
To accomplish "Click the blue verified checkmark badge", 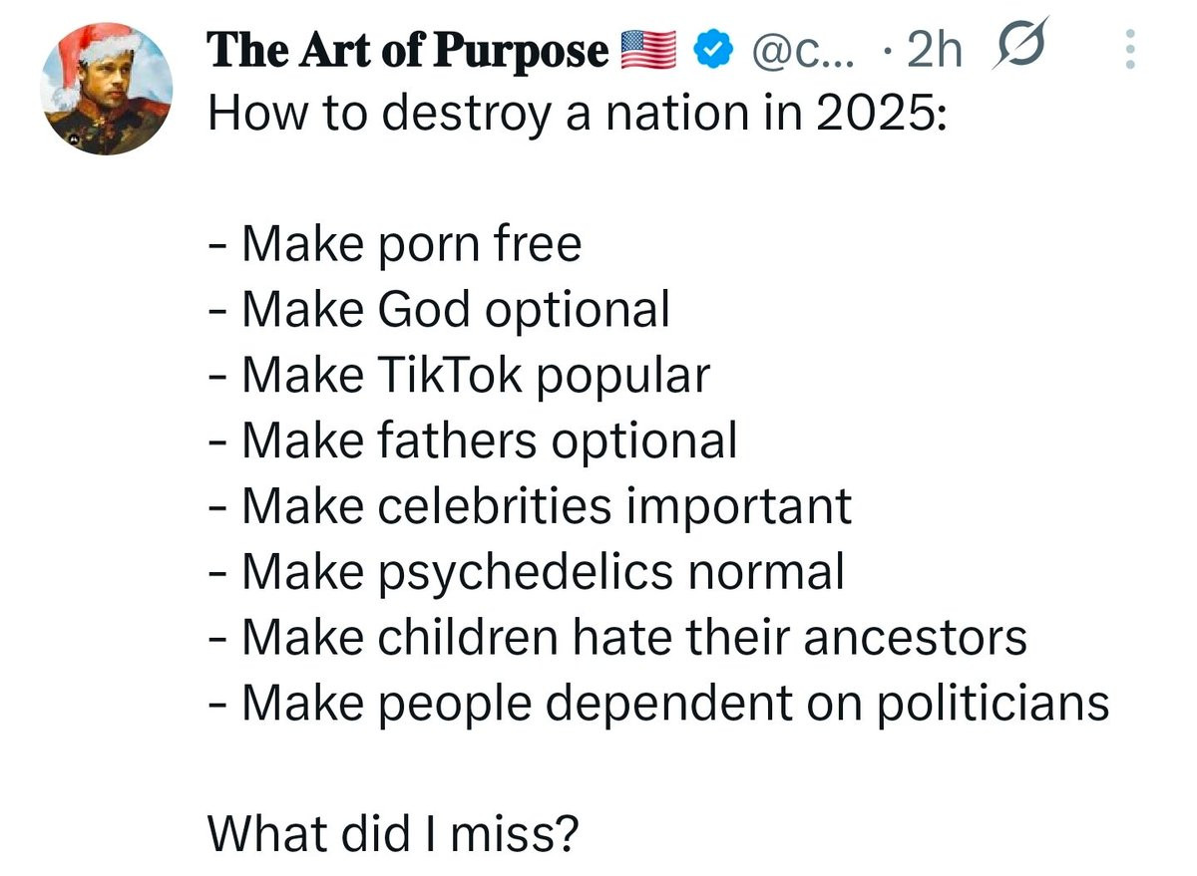I will (x=707, y=50).
